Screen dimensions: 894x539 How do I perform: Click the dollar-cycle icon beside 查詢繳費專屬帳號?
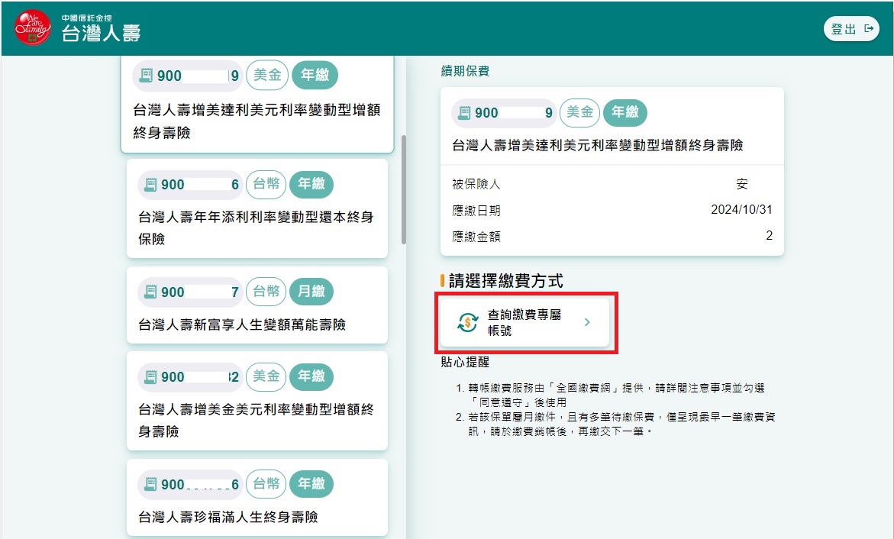point(467,322)
